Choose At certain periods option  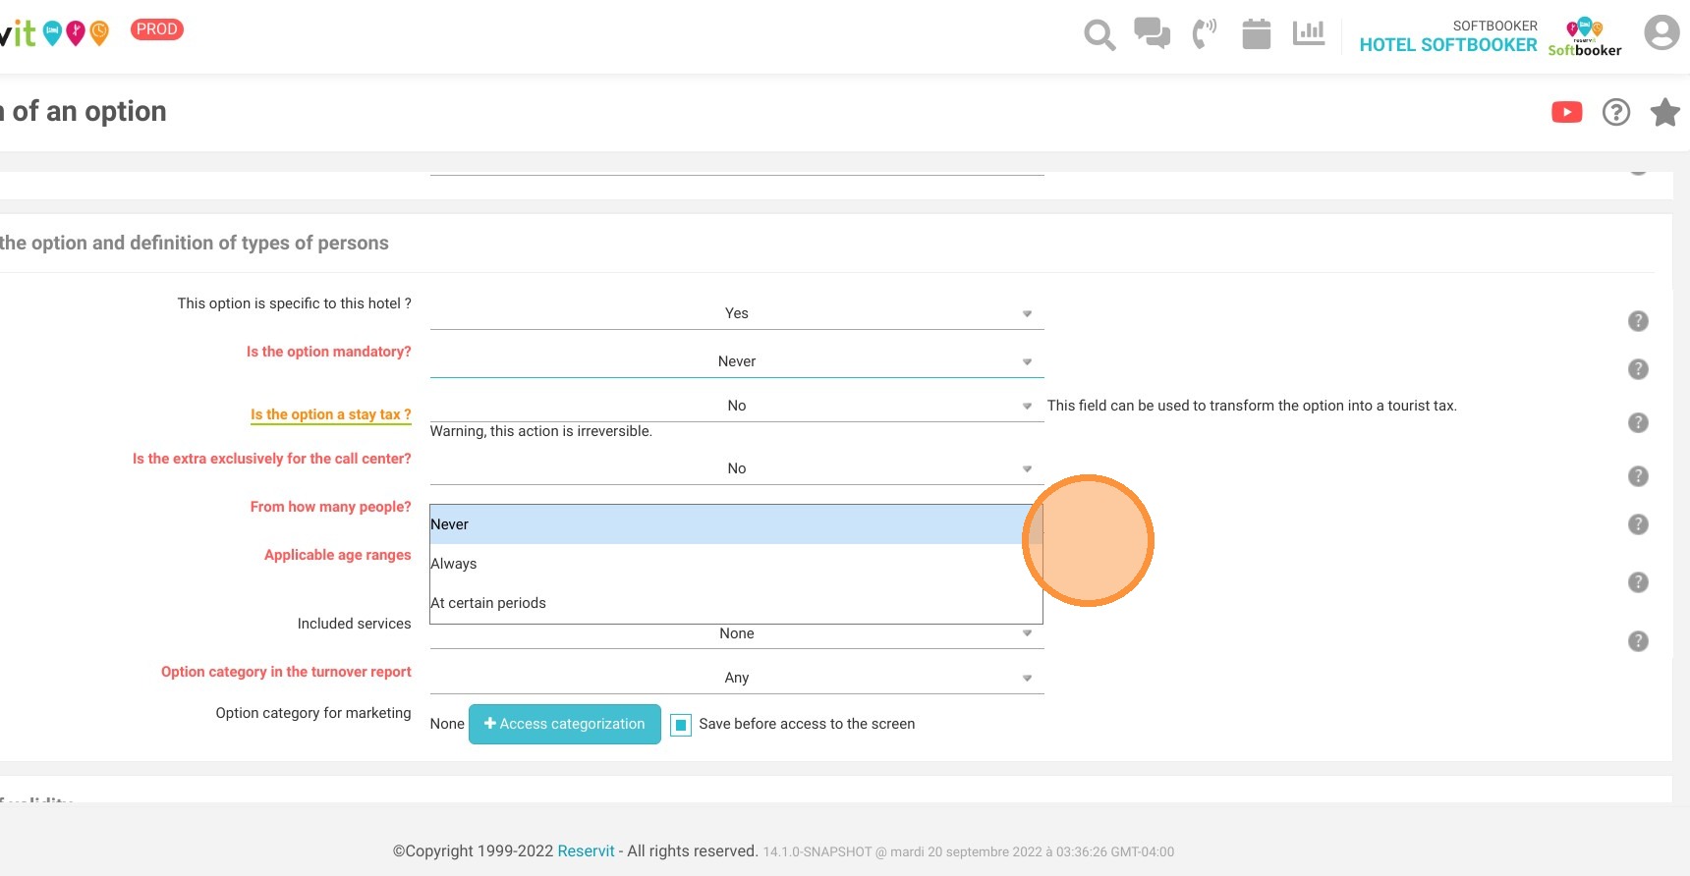736,603
